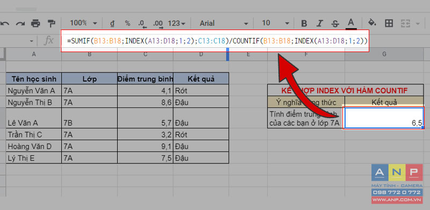Screen dimensions: 430x210
Task: Click the redo arrow icon
Action: 20,24
